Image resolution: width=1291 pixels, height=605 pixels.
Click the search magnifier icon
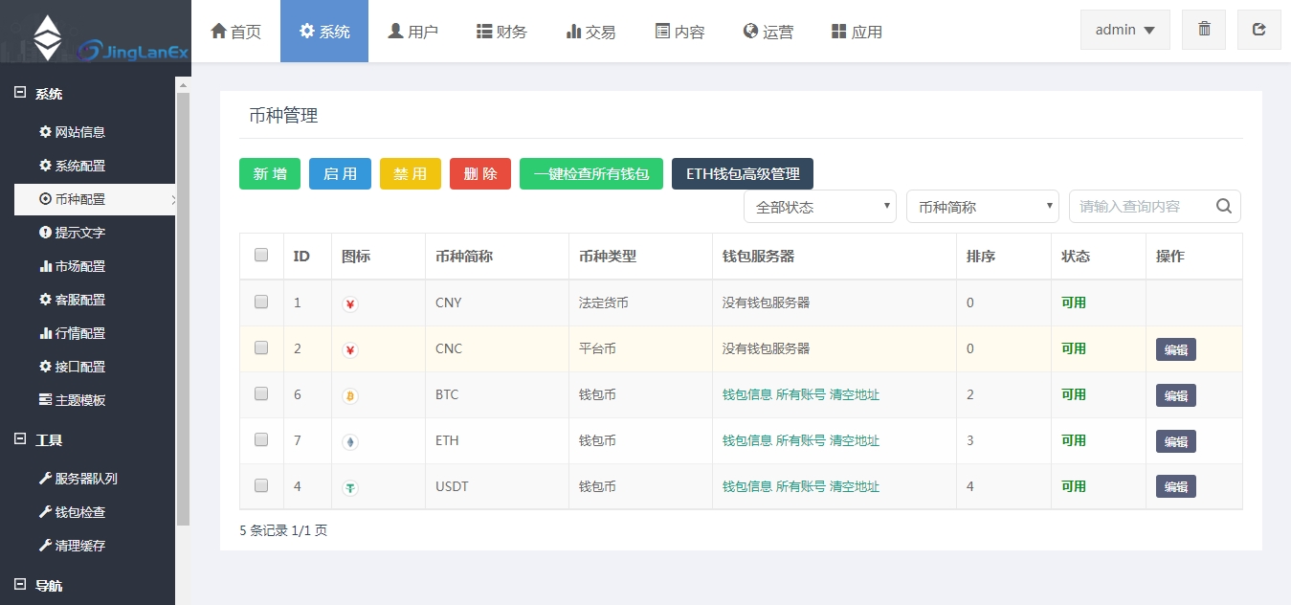1223,206
